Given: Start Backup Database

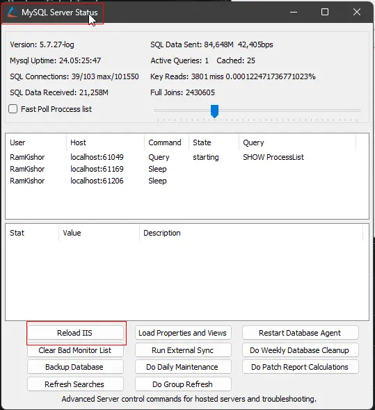Looking at the screenshot, I should pyautogui.click(x=75, y=367).
